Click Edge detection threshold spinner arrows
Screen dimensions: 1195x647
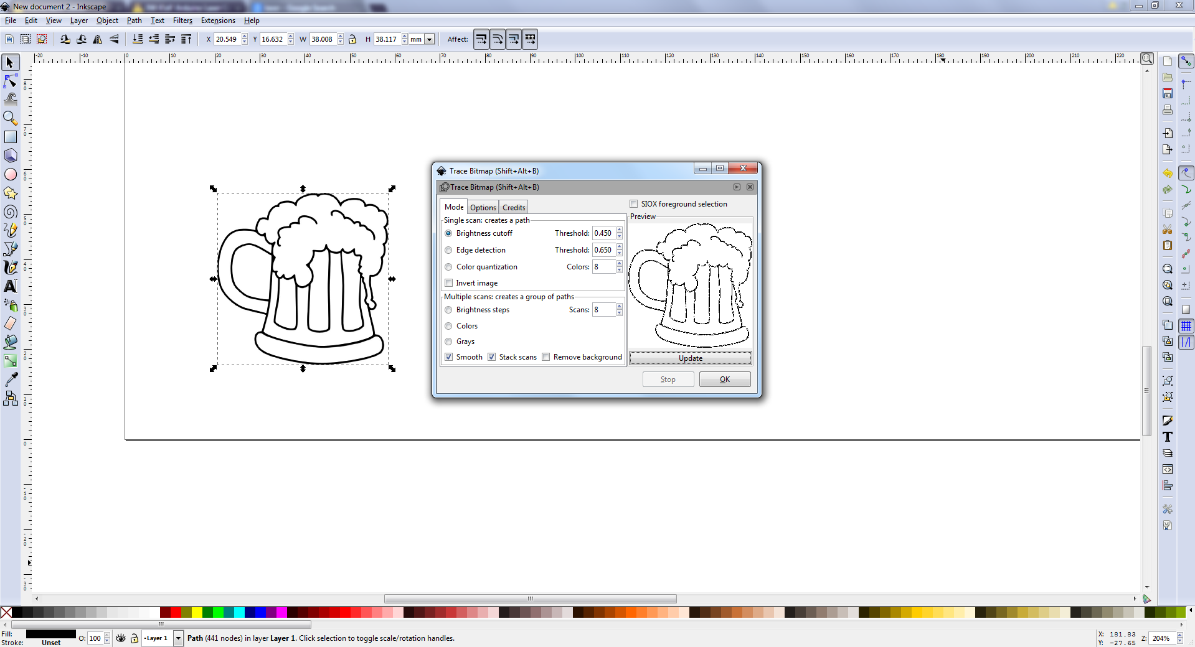point(620,250)
